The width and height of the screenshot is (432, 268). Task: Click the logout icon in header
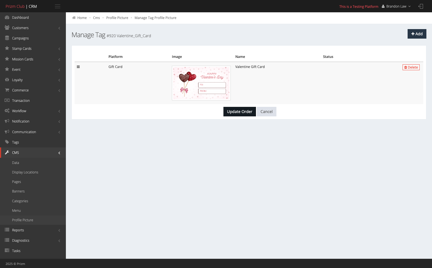point(421,6)
